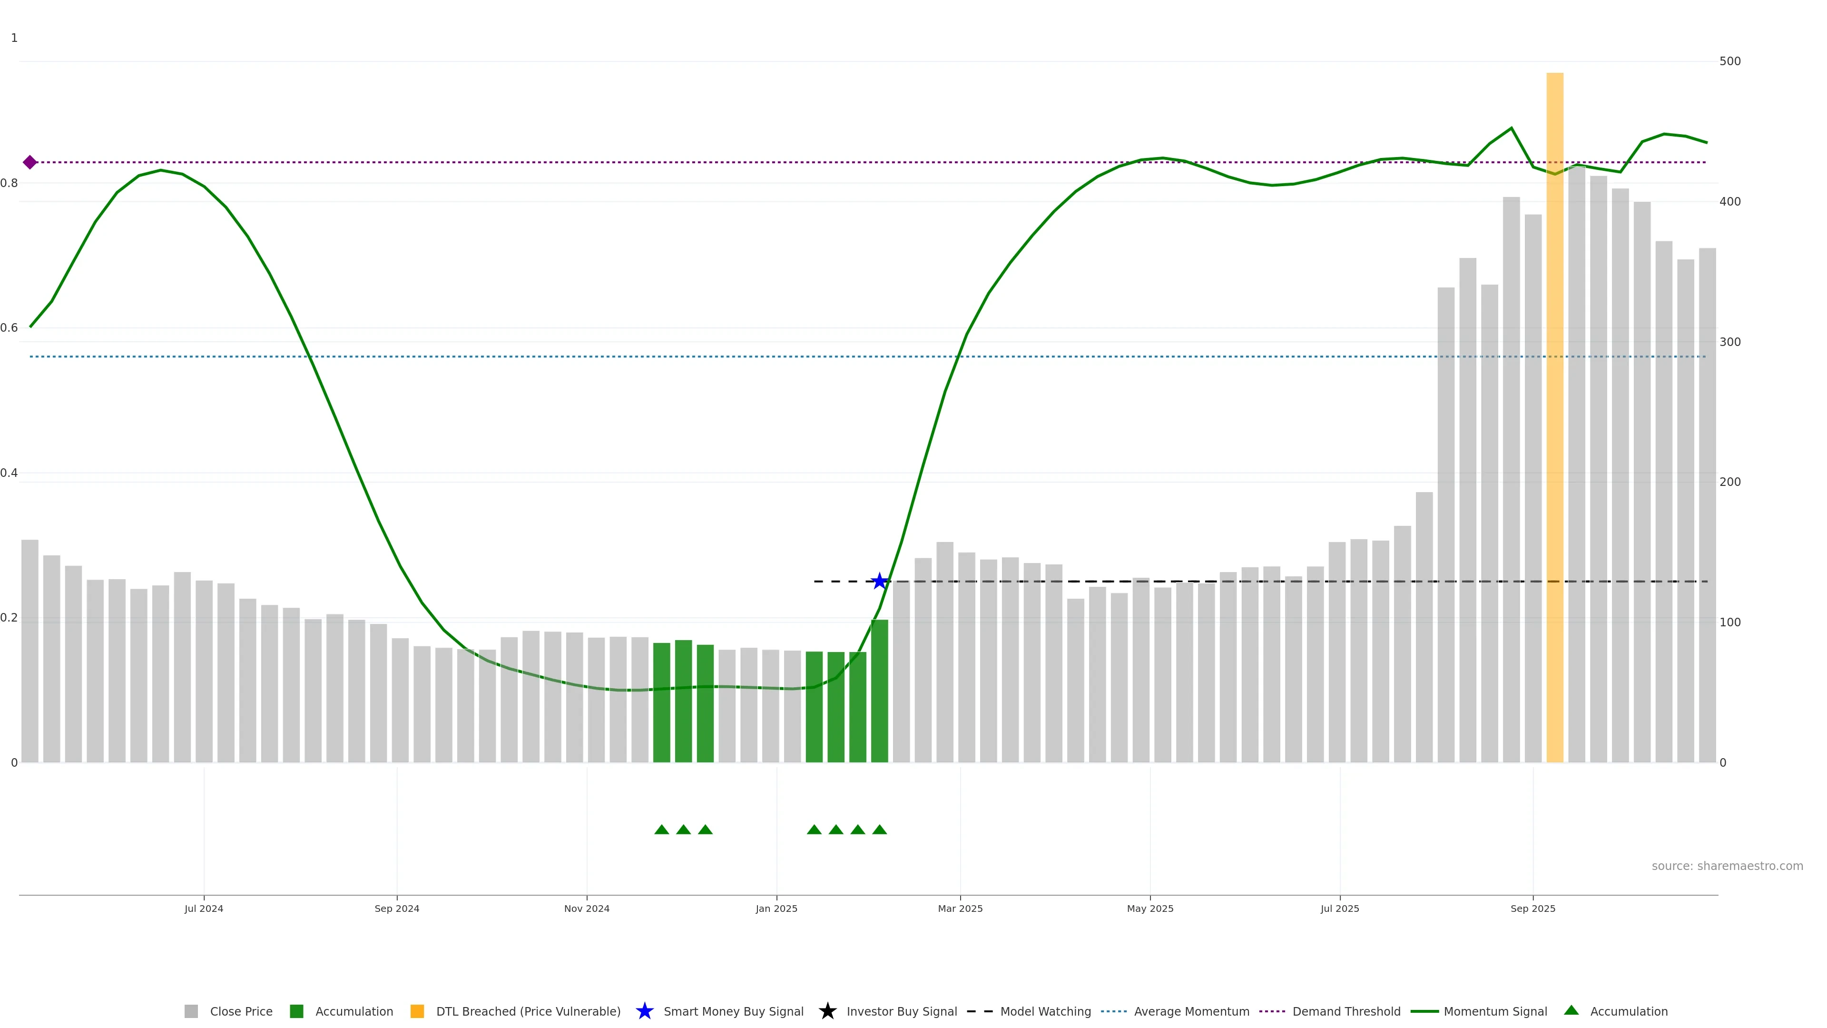Click Momentum Signal legend line
Image resolution: width=1827 pixels, height=1028 pixels.
[1424, 1012]
